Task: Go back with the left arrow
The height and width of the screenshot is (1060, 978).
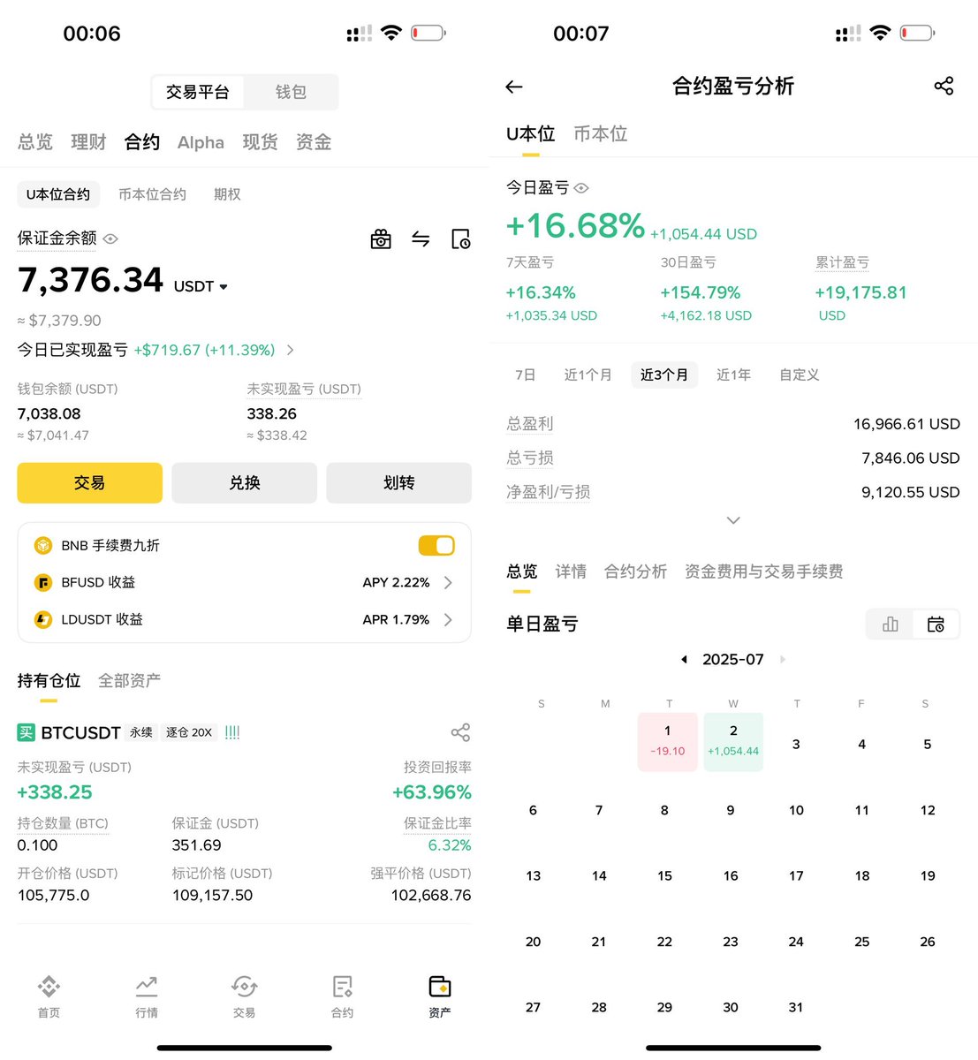Action: [x=514, y=87]
